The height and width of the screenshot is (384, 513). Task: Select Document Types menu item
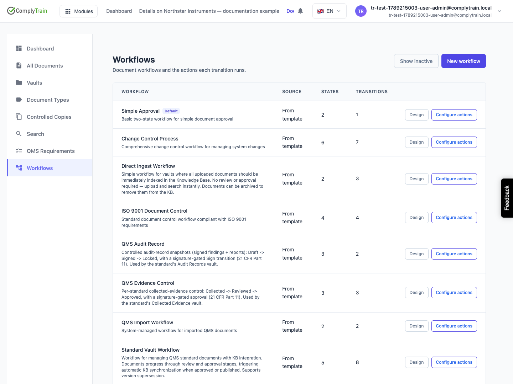click(50, 100)
